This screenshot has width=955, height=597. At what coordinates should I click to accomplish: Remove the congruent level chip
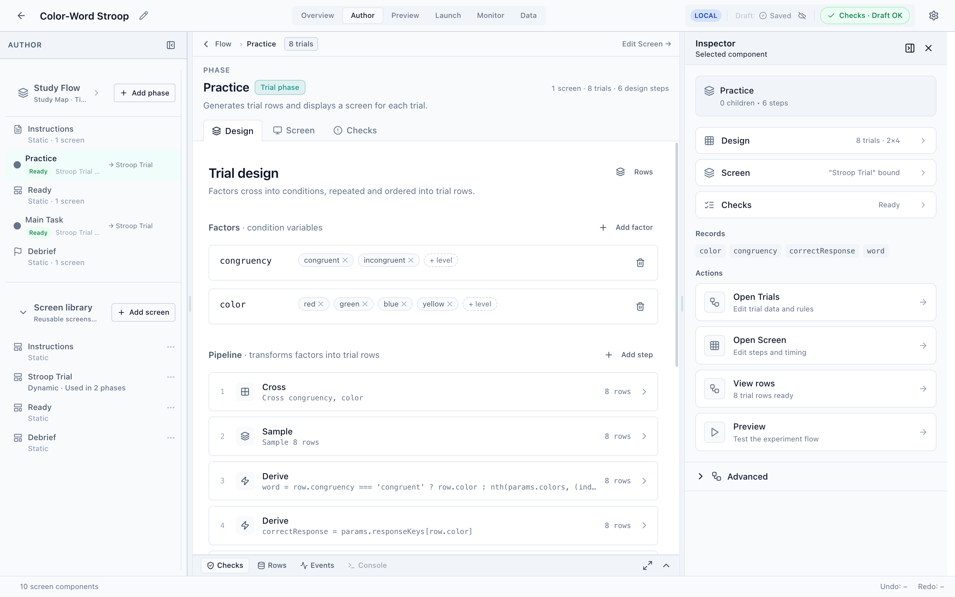pyautogui.click(x=345, y=260)
